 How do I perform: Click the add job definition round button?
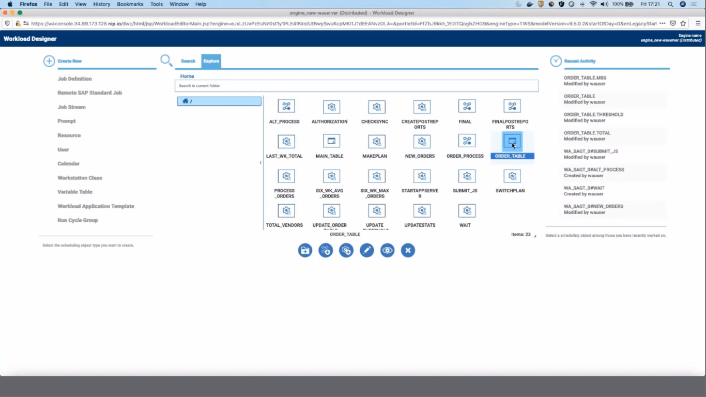(x=346, y=251)
